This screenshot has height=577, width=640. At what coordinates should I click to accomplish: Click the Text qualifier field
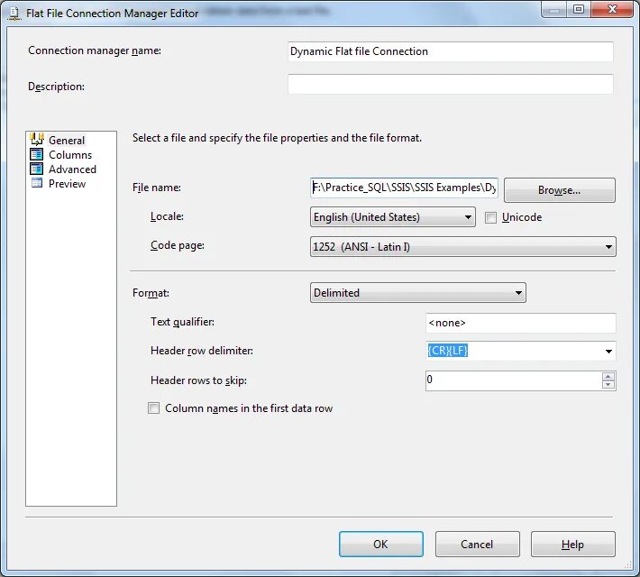tap(520, 323)
